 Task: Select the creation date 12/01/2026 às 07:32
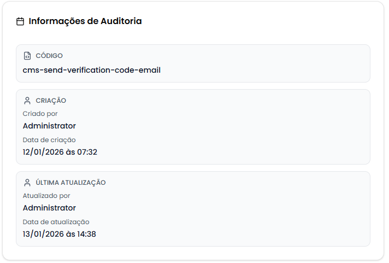[60, 152]
